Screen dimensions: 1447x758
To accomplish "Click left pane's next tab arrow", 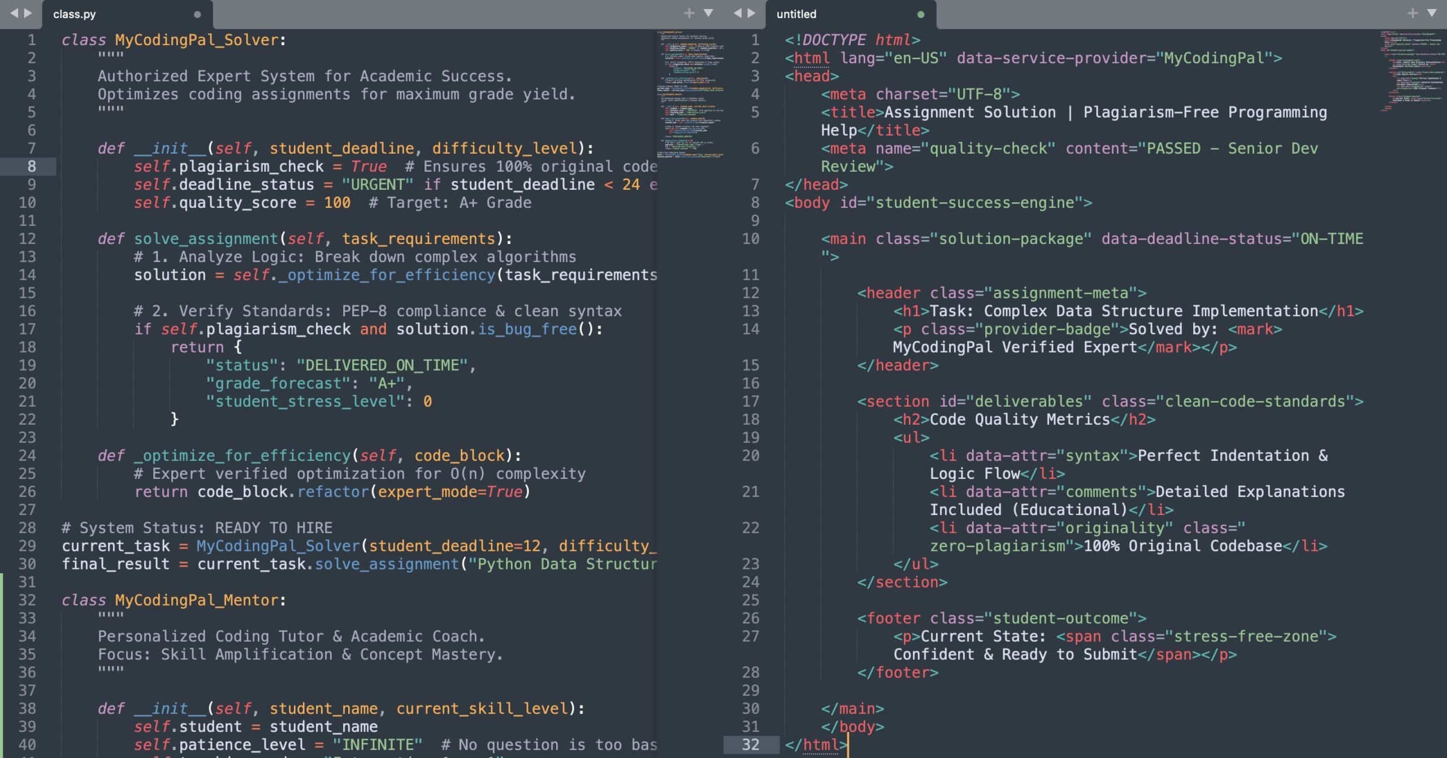I will [28, 13].
